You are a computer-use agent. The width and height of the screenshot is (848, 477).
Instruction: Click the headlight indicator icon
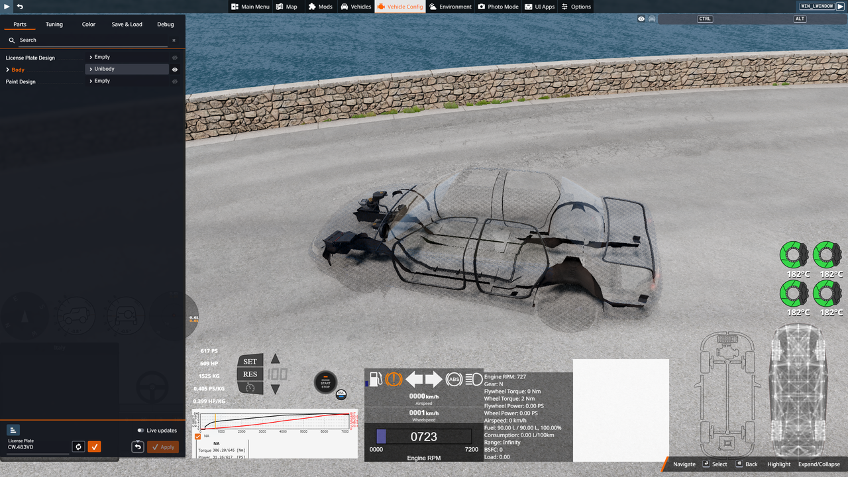point(474,379)
